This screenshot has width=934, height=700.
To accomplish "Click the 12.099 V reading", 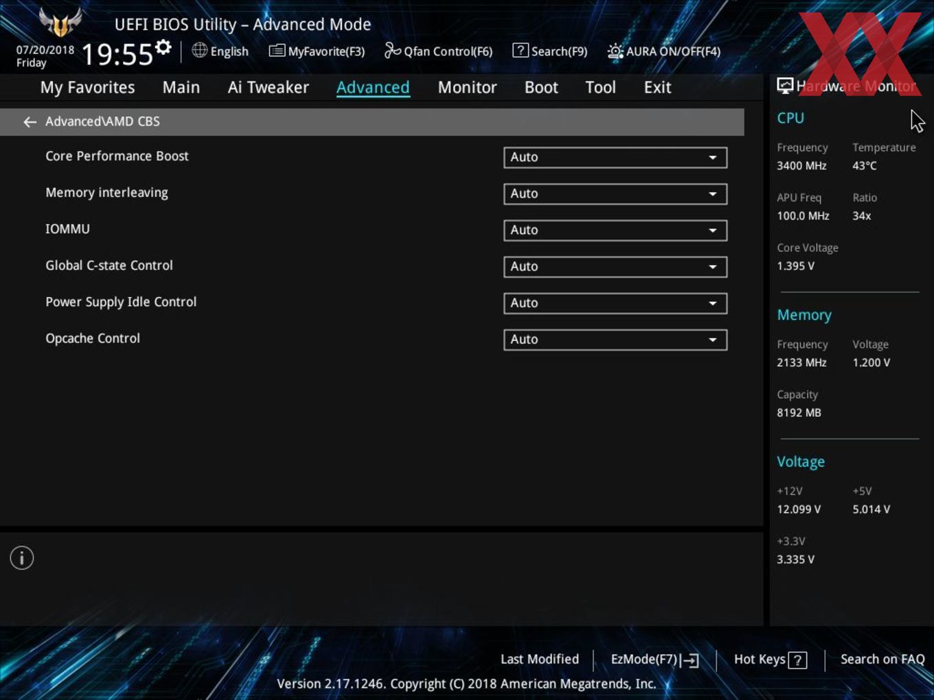I will (x=799, y=509).
